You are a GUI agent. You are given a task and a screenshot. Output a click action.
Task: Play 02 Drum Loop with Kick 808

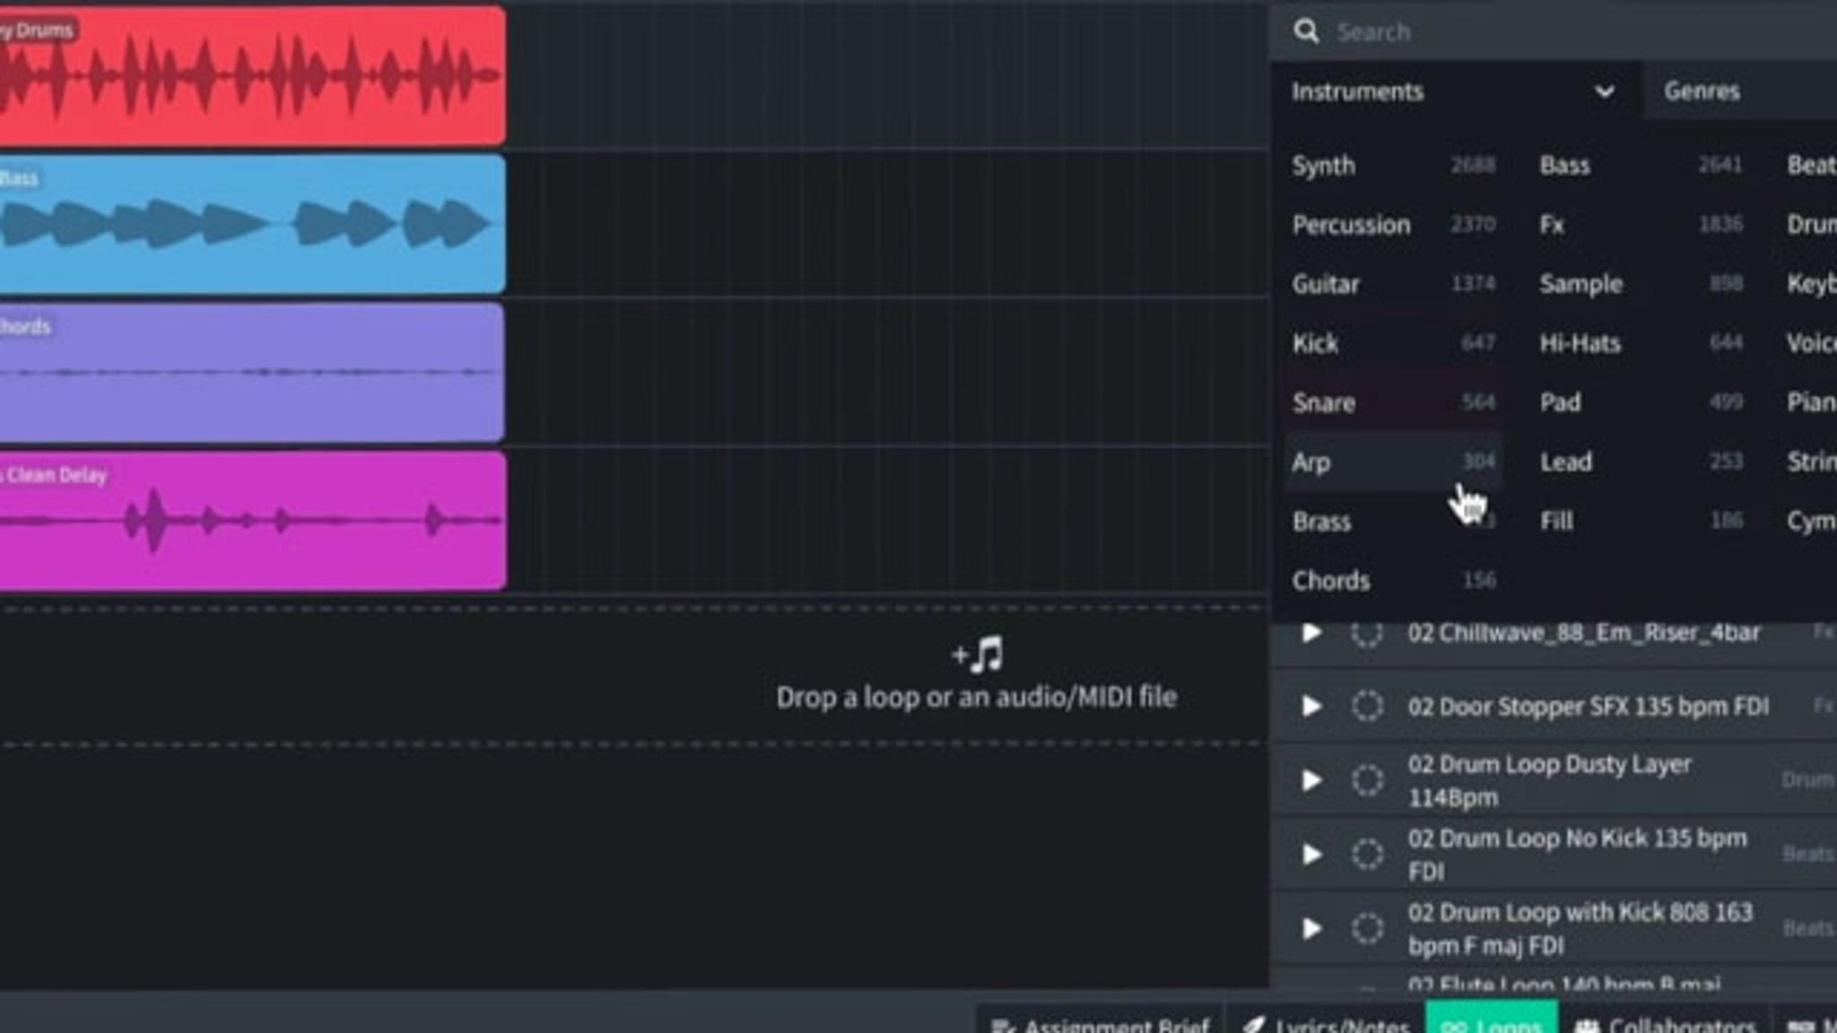(1311, 928)
